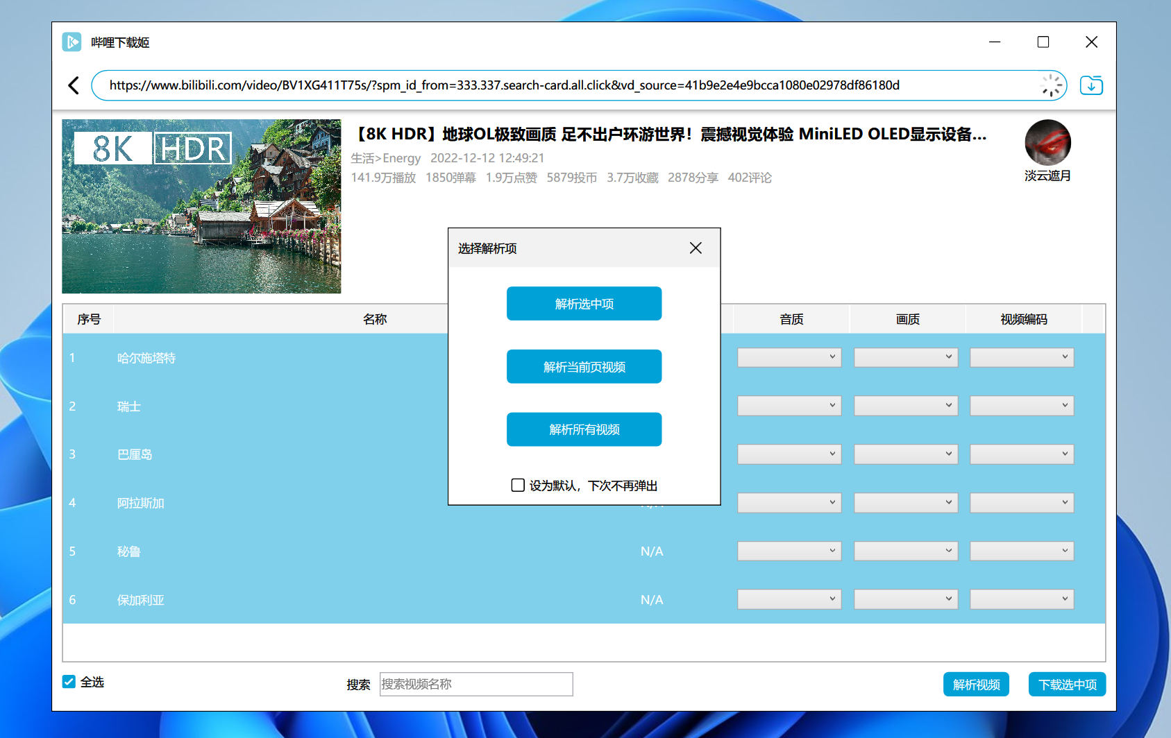Click the 141.9万播放 play count
The image size is (1171, 738).
(383, 178)
